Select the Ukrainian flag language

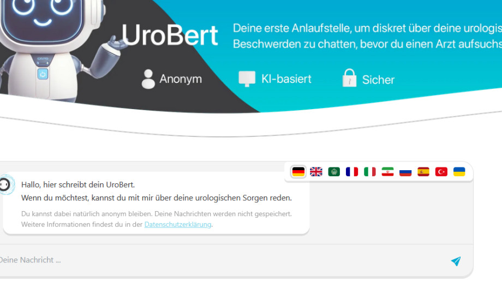tap(459, 172)
